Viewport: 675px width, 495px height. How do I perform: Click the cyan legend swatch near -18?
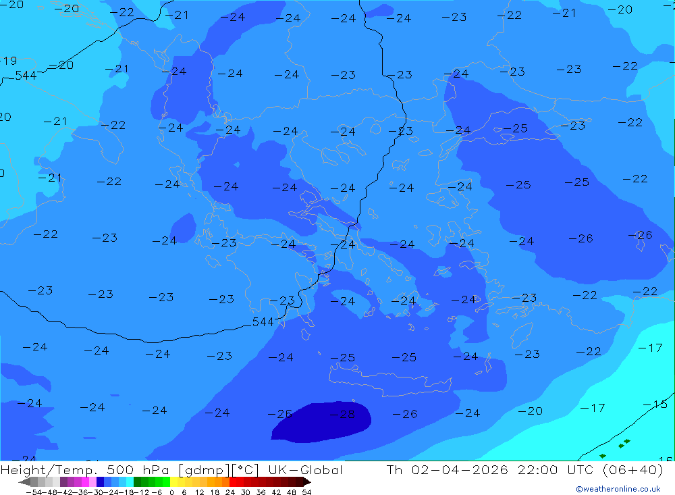[130, 481]
